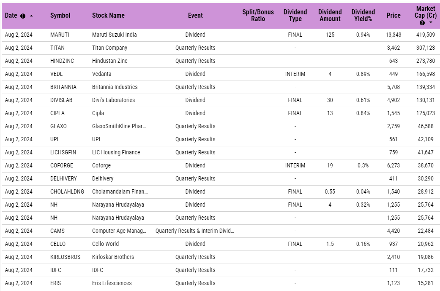Screen dimensions: 440x291
Task: Select the CIPLA symbol cell
Action: click(57, 113)
